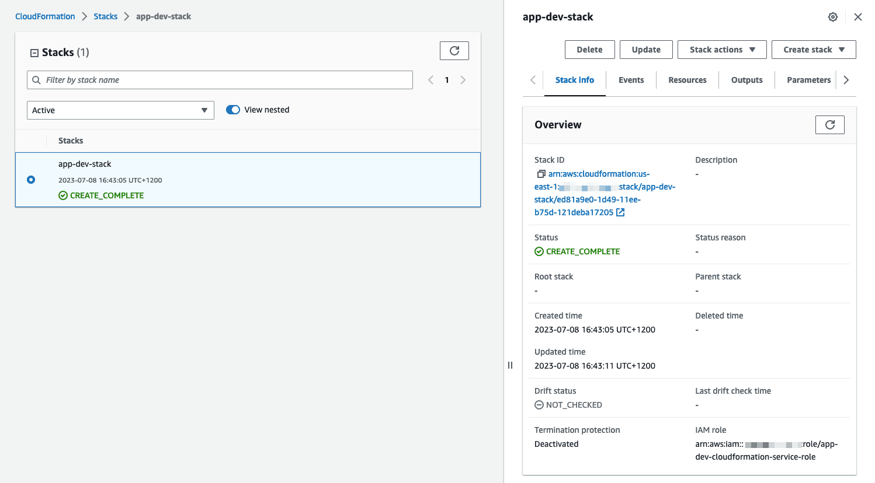Select the app-dev-stack radio button
The height and width of the screenshot is (483, 875).
pyautogui.click(x=31, y=180)
